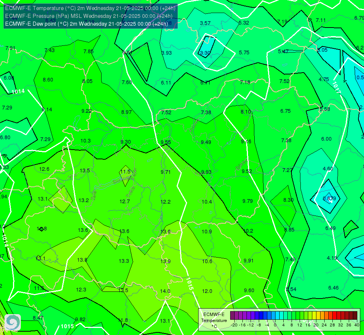The height and width of the screenshot is (335, 364).
Task: Click the '13.3' temperature value
Action: 124,261
